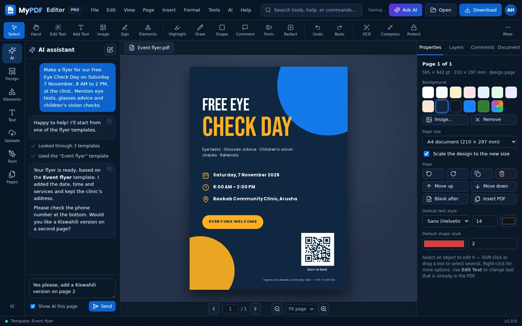Image resolution: width=522 pixels, height=326 pixels.
Task: Redo the last action
Action: coord(339,30)
